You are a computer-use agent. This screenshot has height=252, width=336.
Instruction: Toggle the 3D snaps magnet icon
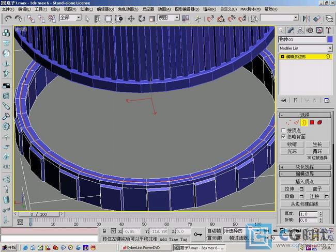[210, 19]
